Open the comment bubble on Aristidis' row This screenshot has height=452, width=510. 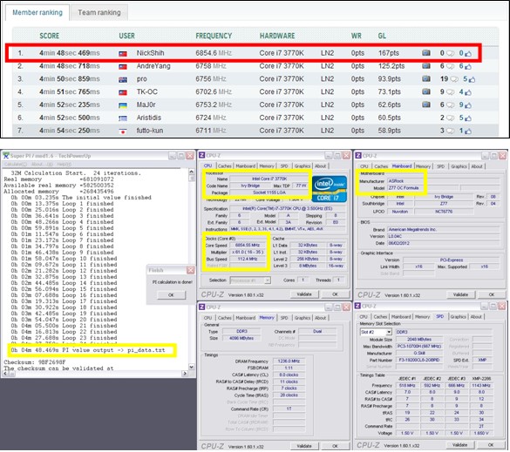click(450, 118)
